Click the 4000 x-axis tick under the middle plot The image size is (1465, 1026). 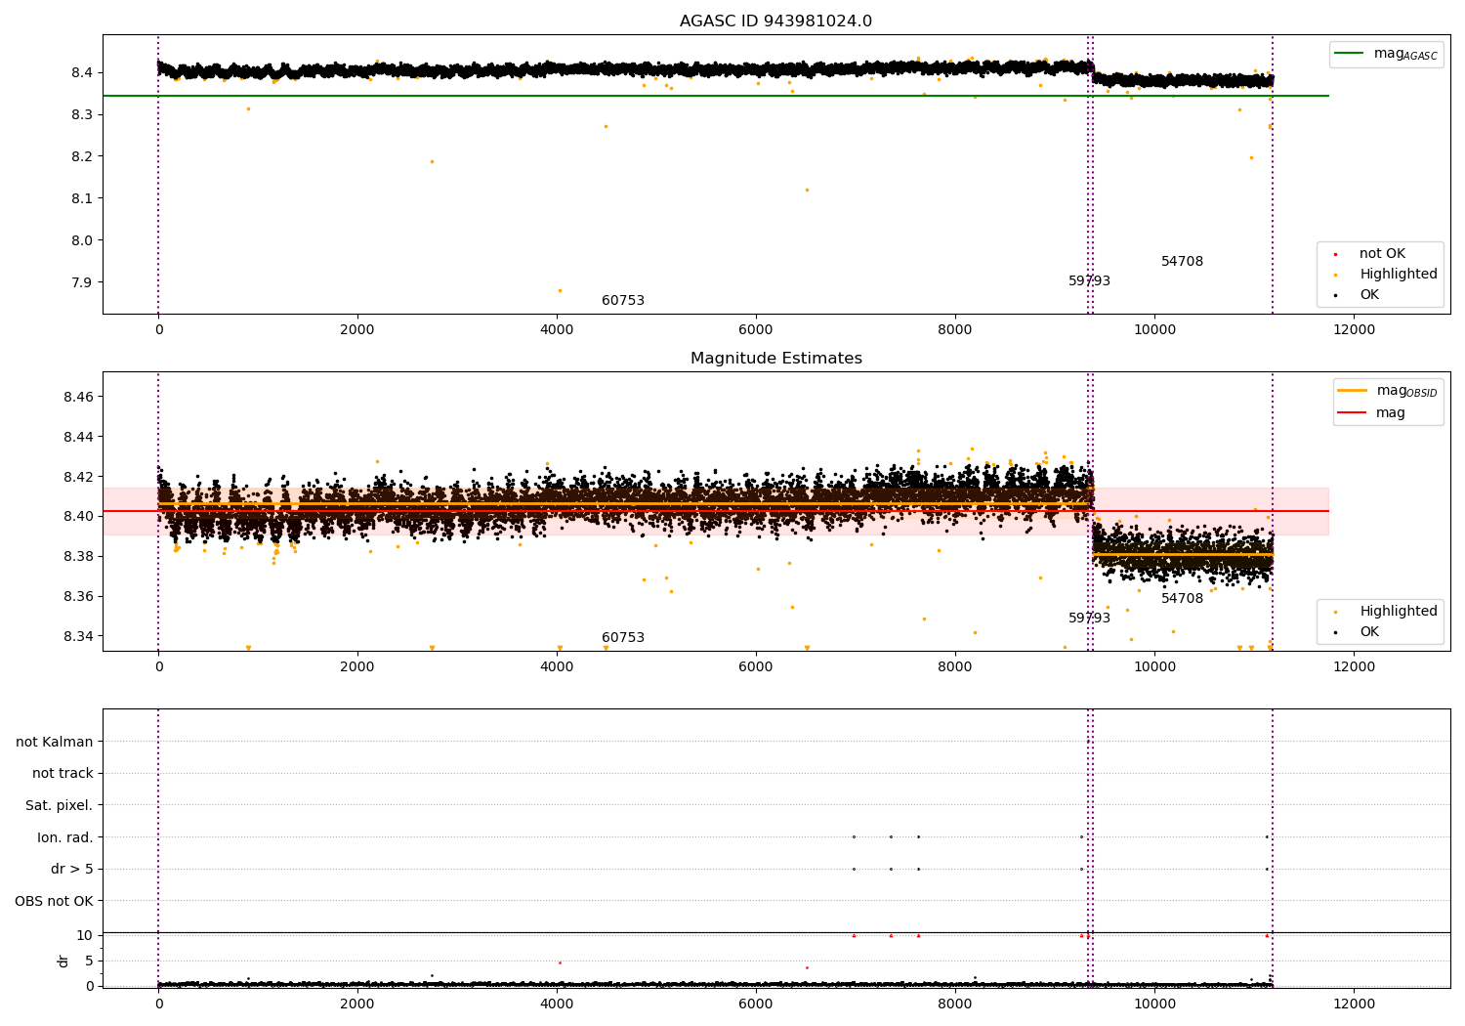click(557, 667)
